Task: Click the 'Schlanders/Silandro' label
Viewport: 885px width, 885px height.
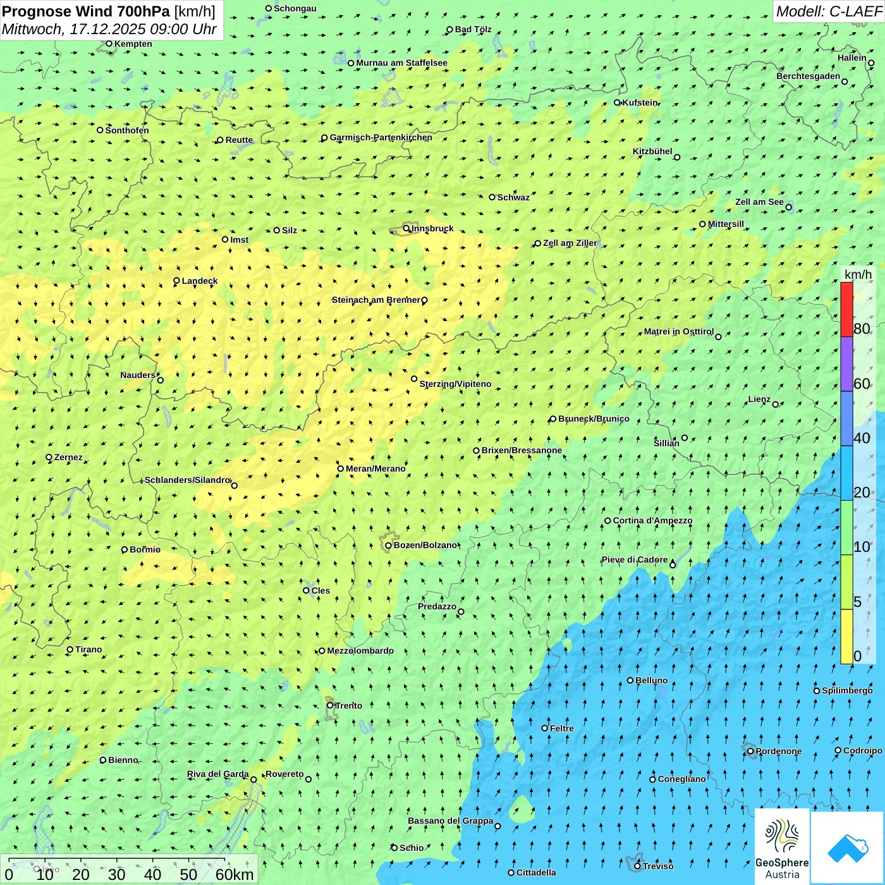Action: [188, 480]
